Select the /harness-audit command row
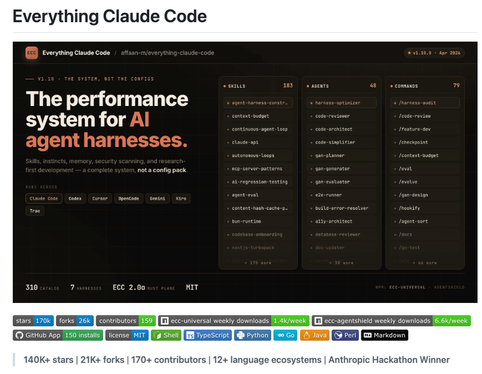The width and height of the screenshot is (482, 374). [425, 103]
